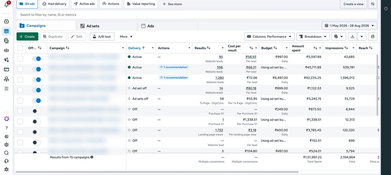Open the Value reporting view
The height and width of the screenshot is (175, 391).
click(x=141, y=4)
